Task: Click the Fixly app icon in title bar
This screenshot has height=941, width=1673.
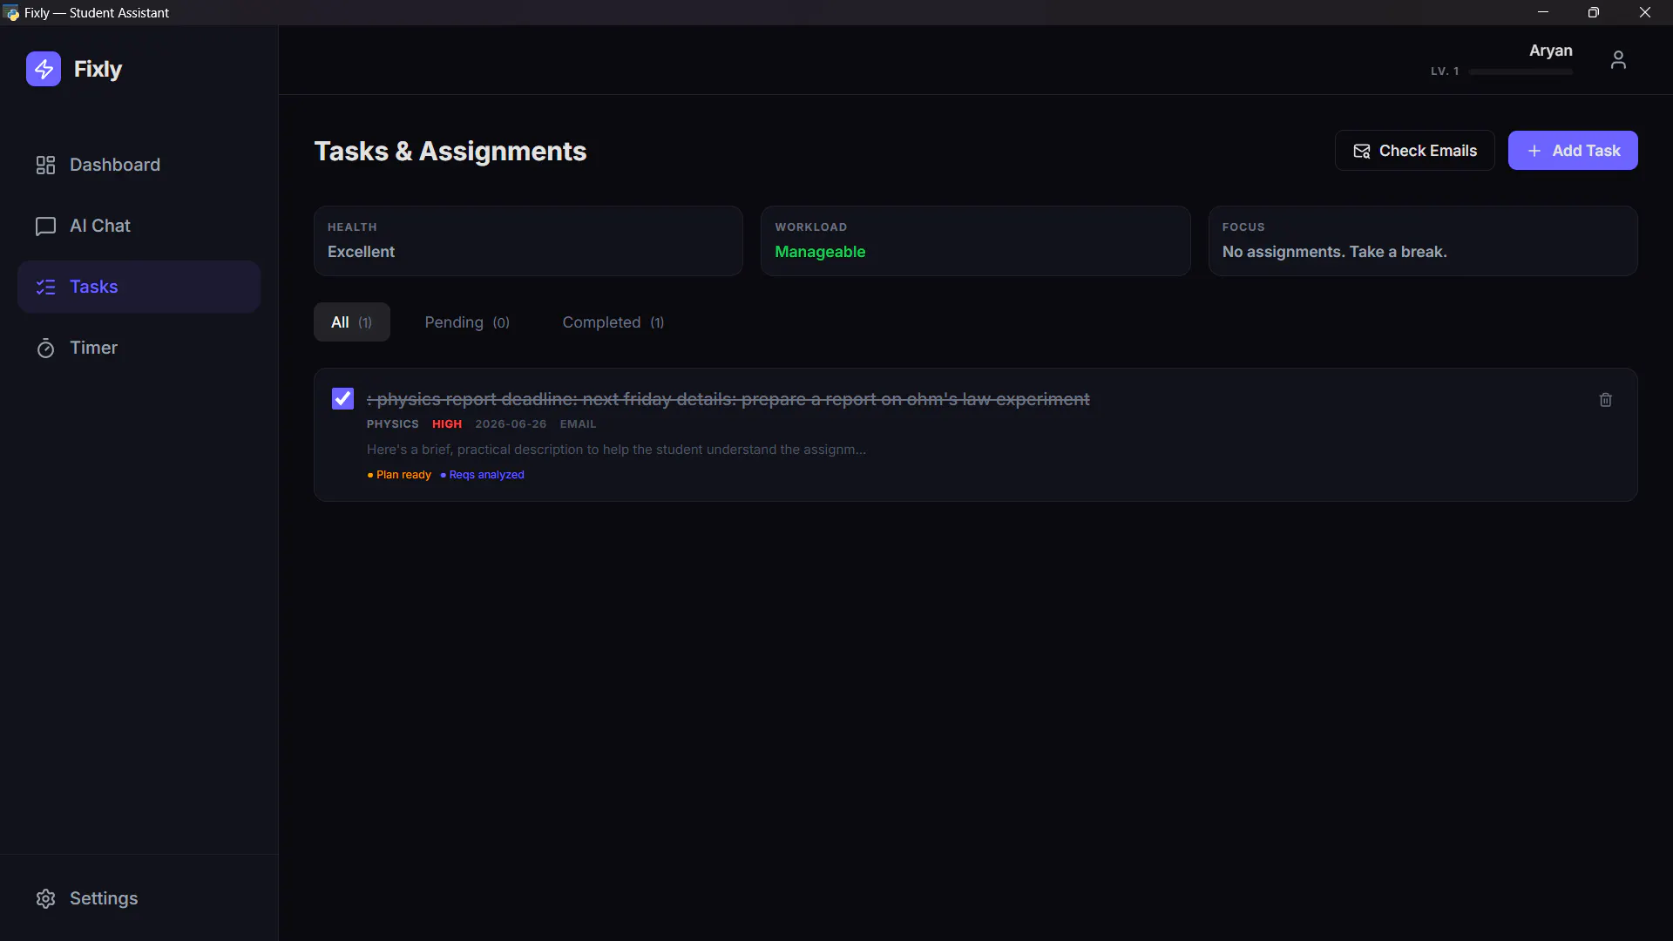Action: pos(11,12)
